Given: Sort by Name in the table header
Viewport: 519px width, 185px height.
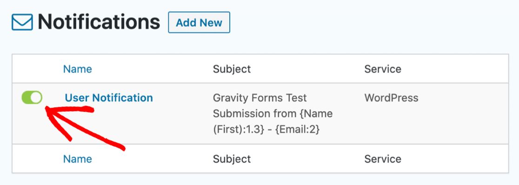Looking at the screenshot, I should [78, 69].
